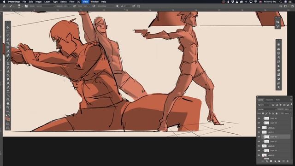Select the Eraser tool
This screenshot has height=166, width=295.
pyautogui.click(x=8, y=71)
